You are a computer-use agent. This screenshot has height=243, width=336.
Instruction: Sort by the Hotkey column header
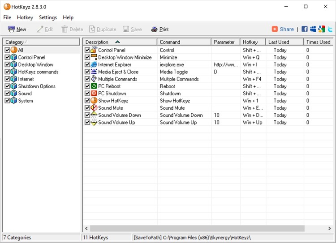[253, 42]
